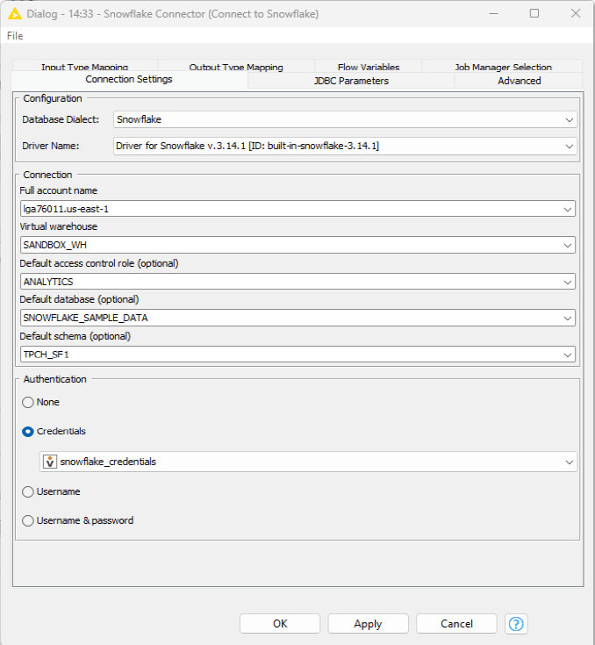
Task: Click the KNIME warning triangle icon in title bar
Action: pos(15,14)
